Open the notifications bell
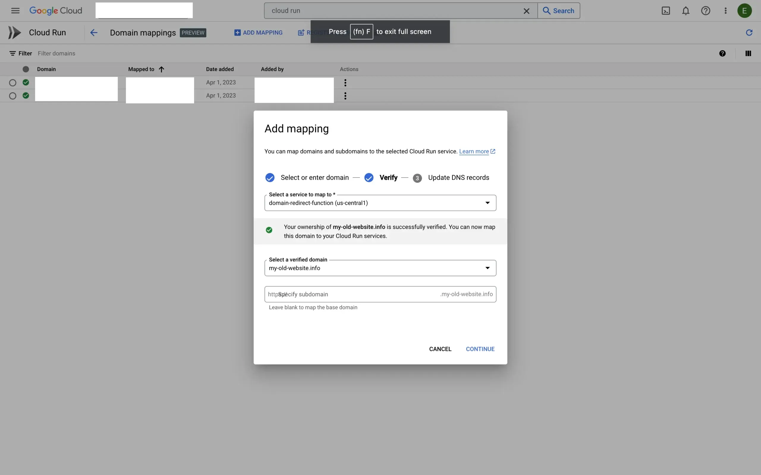Viewport: 761px width, 475px height. (685, 11)
